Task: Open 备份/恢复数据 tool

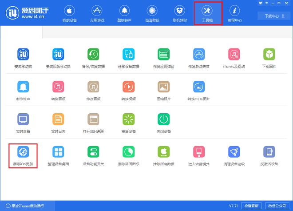Action: point(93,55)
